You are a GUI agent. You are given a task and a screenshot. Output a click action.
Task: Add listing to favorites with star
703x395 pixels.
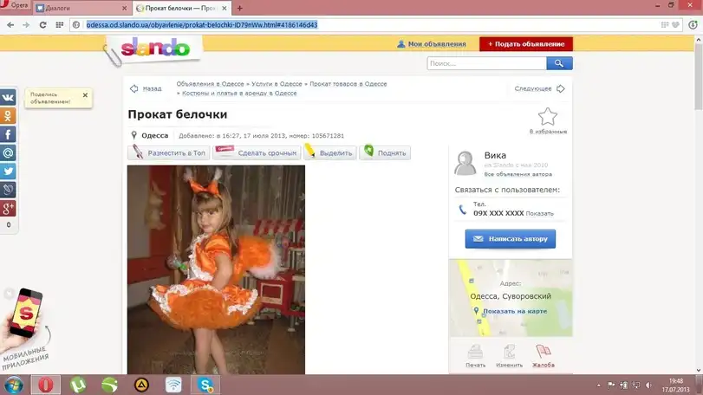[547, 117]
